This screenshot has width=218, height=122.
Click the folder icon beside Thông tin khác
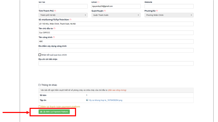(40, 85)
